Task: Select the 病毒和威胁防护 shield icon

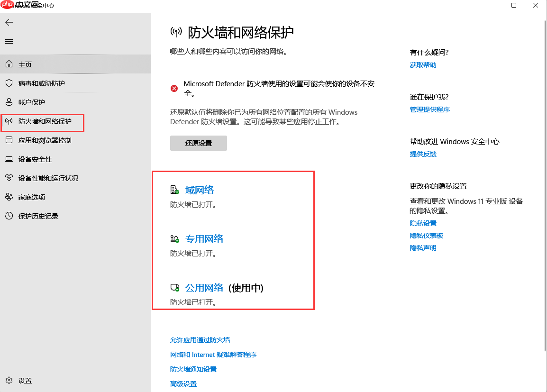Action: (x=9, y=83)
